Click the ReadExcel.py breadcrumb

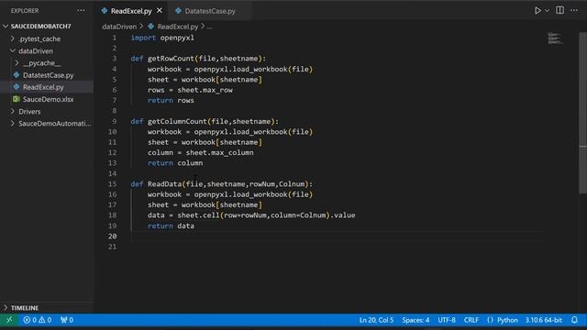177,27
